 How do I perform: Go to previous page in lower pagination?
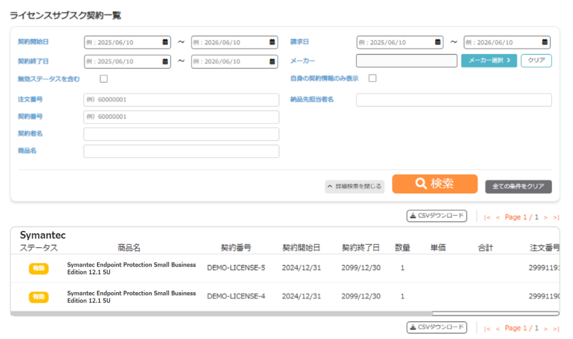tap(498, 329)
